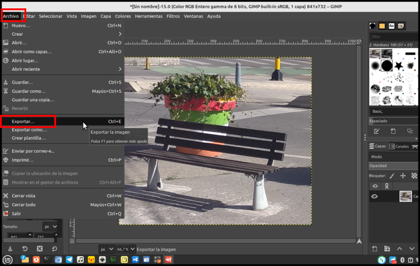Click the eye column header in layers list
This screenshot has width=420, height=266.
click(375, 186)
